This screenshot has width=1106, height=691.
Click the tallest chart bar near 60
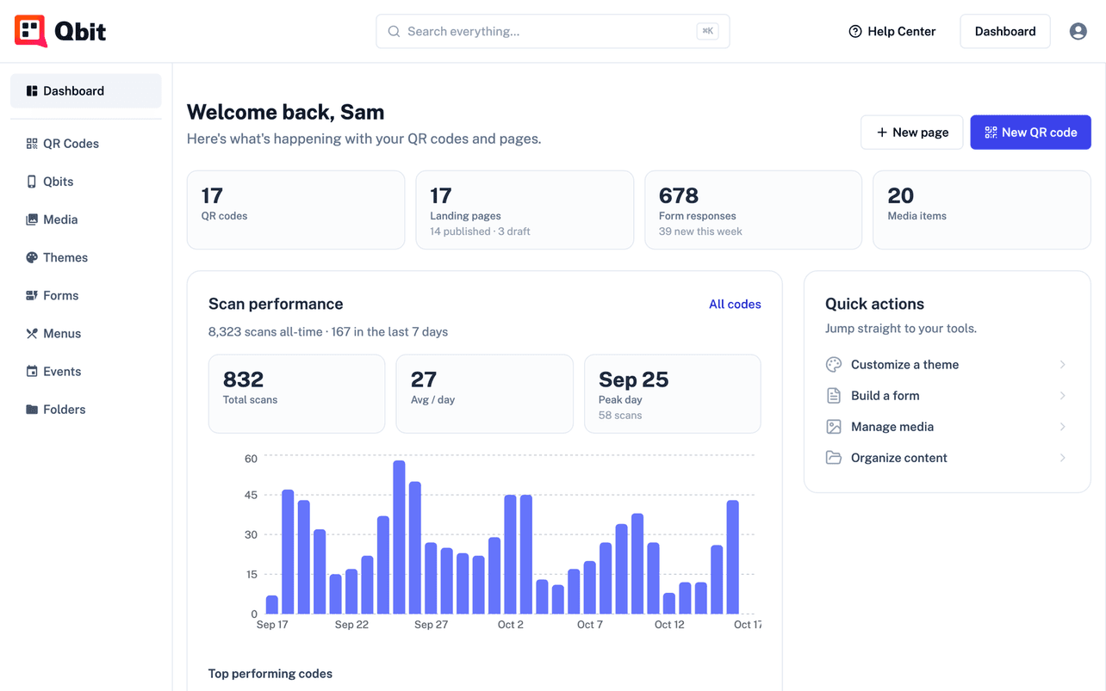[399, 538]
